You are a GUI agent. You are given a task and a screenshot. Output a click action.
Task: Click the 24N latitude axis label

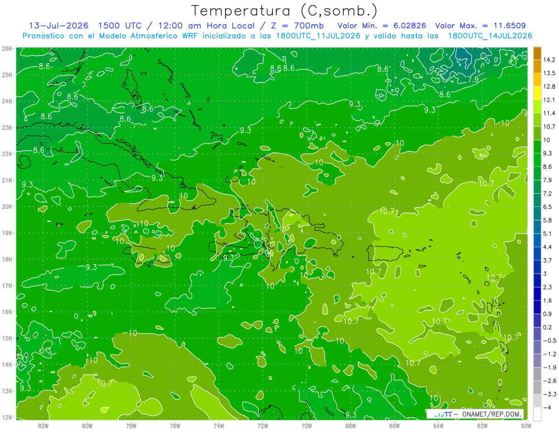[x=7, y=101]
